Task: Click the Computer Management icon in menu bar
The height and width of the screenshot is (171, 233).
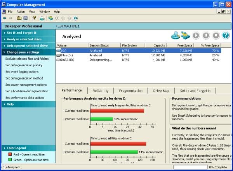Action: 4,12
